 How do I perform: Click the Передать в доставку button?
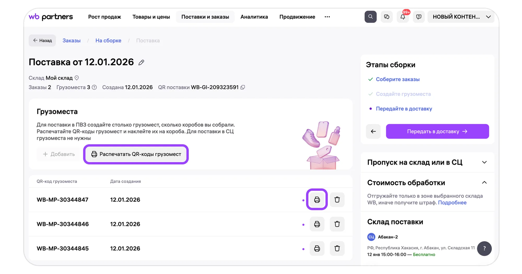[x=437, y=131]
